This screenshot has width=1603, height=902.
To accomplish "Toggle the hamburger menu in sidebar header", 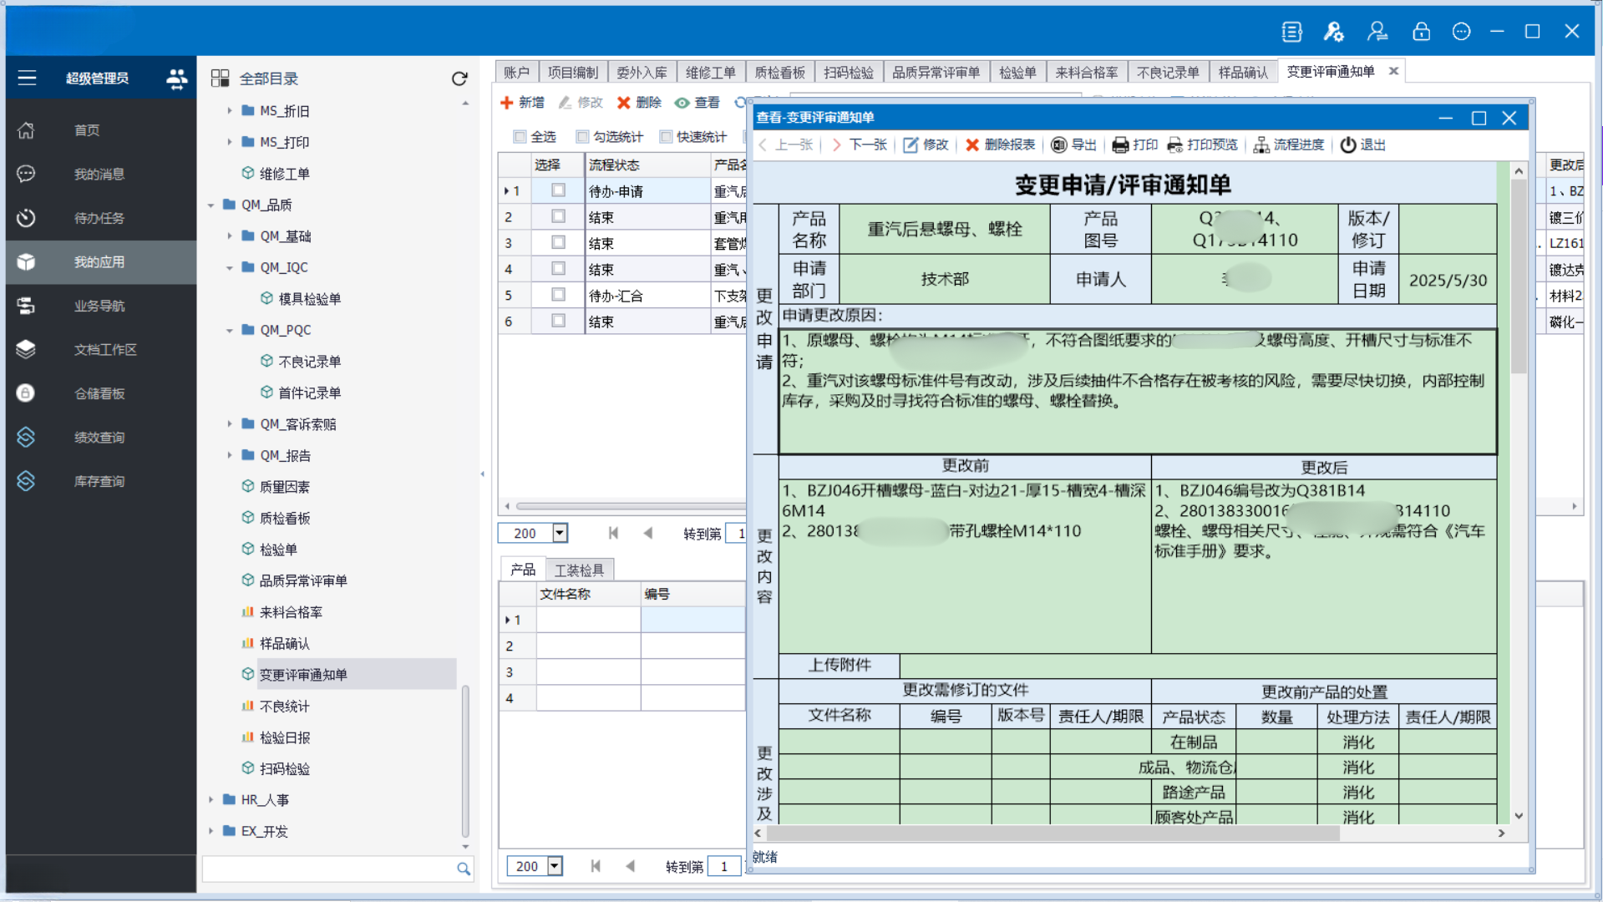I will (x=27, y=79).
